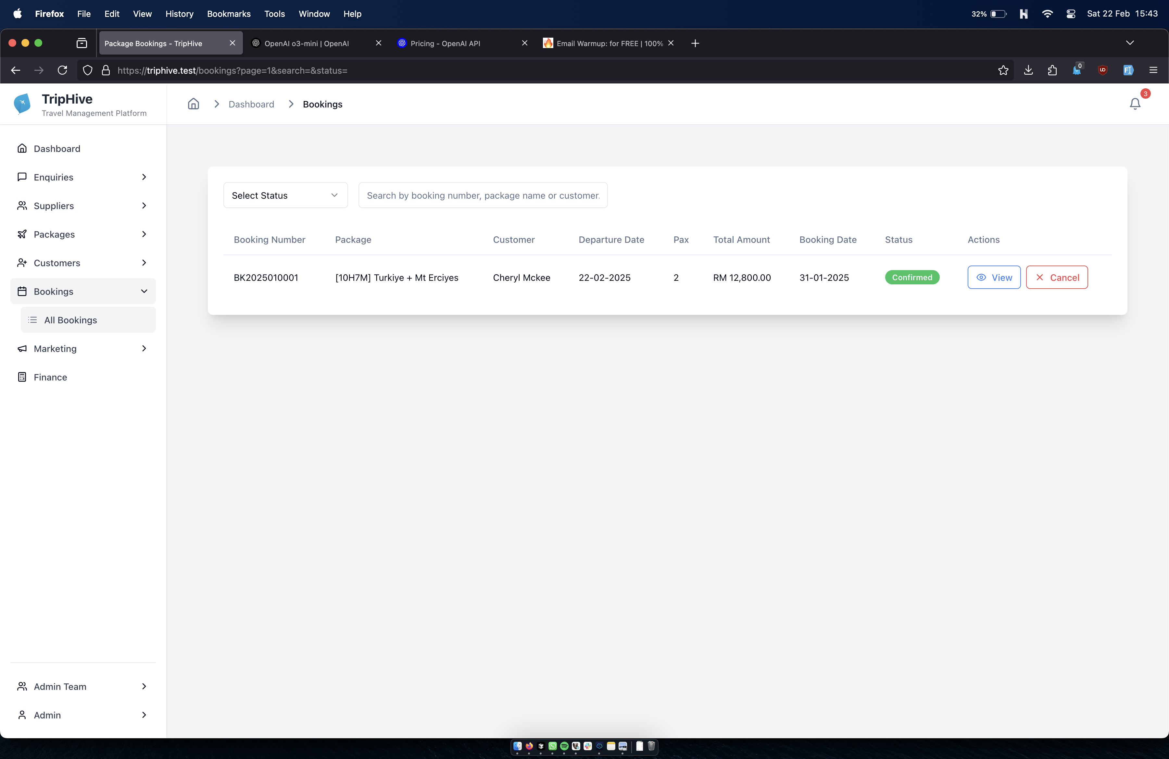Open WhatsApp from the Dock
Image resolution: width=1169 pixels, height=759 pixels.
click(552, 746)
